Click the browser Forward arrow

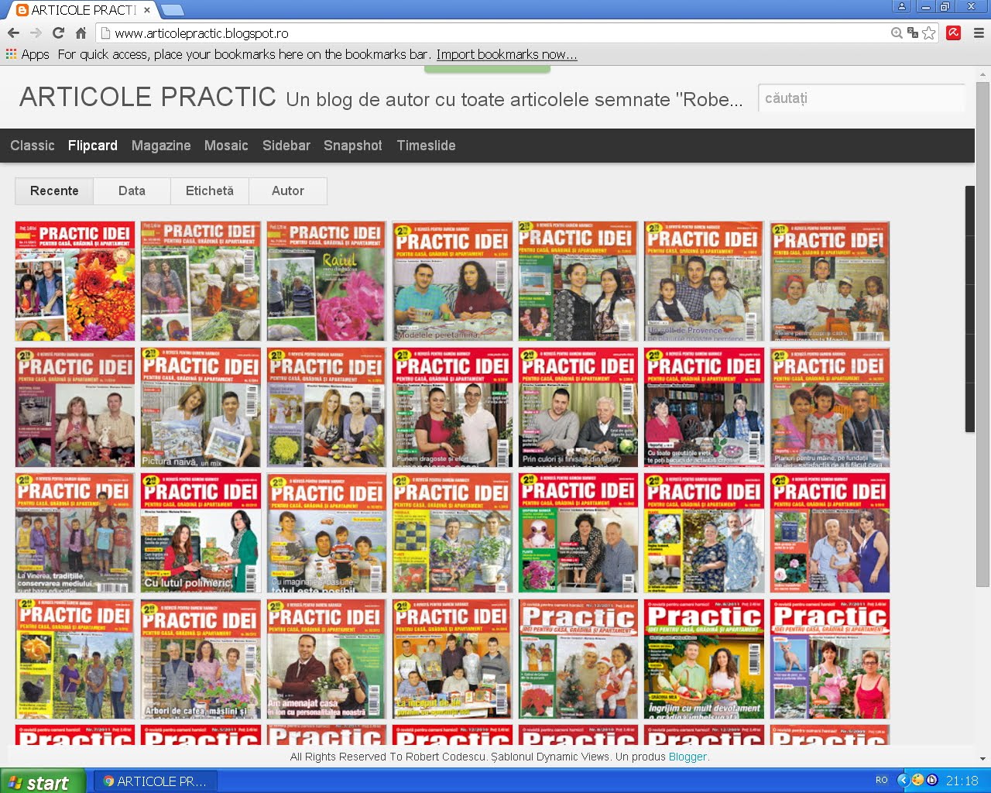click(36, 33)
